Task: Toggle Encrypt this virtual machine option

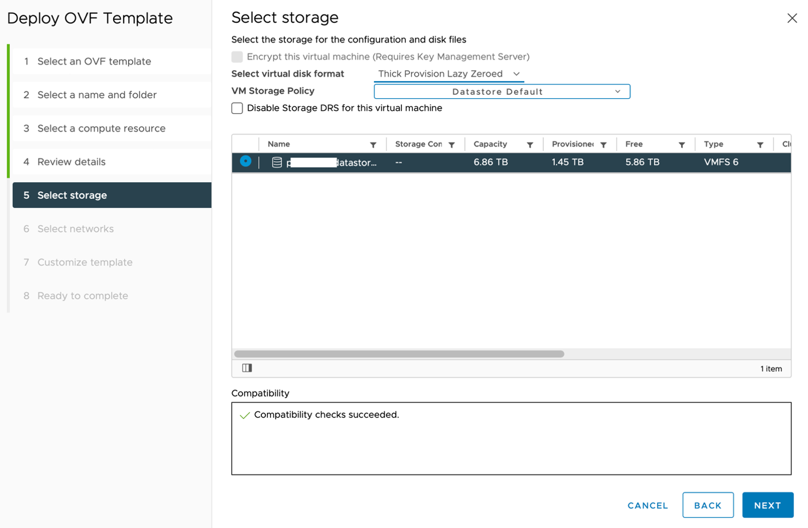Action: click(x=237, y=57)
